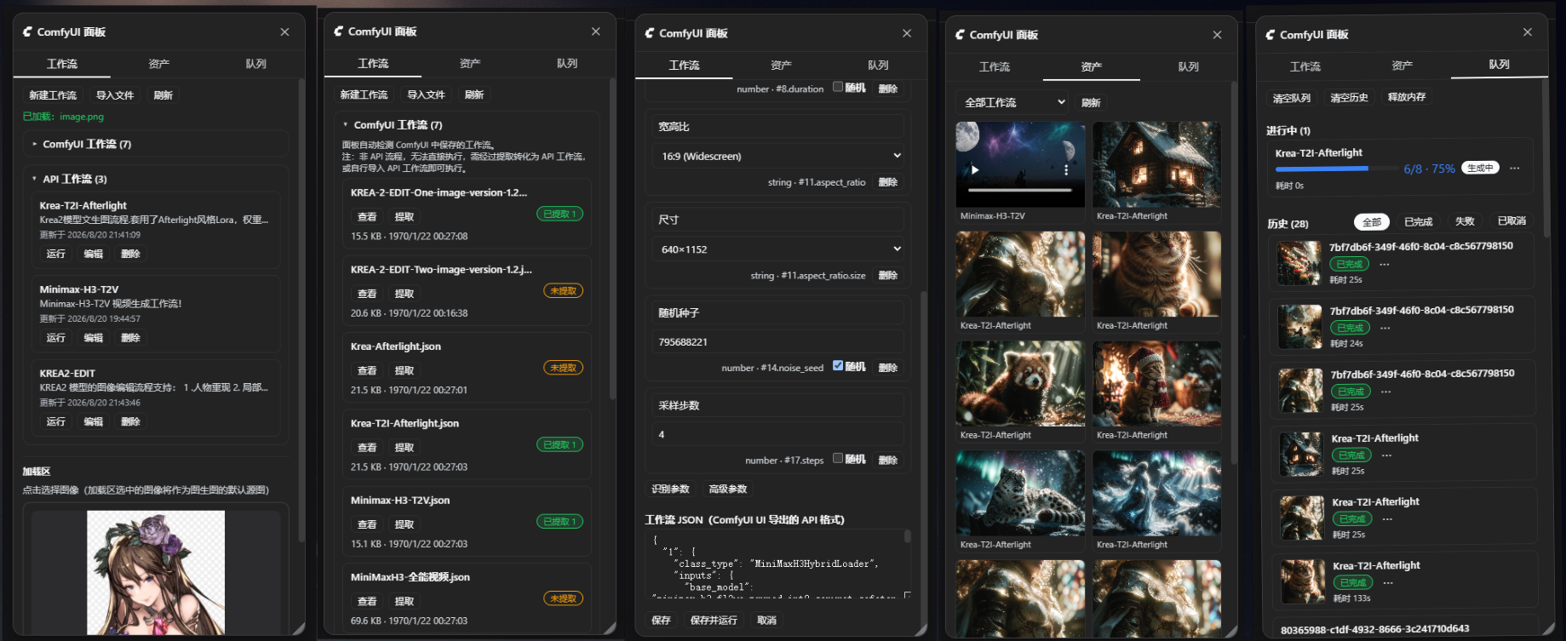Click the random seed field showing 795688221
The image size is (1566, 641).
click(x=778, y=342)
